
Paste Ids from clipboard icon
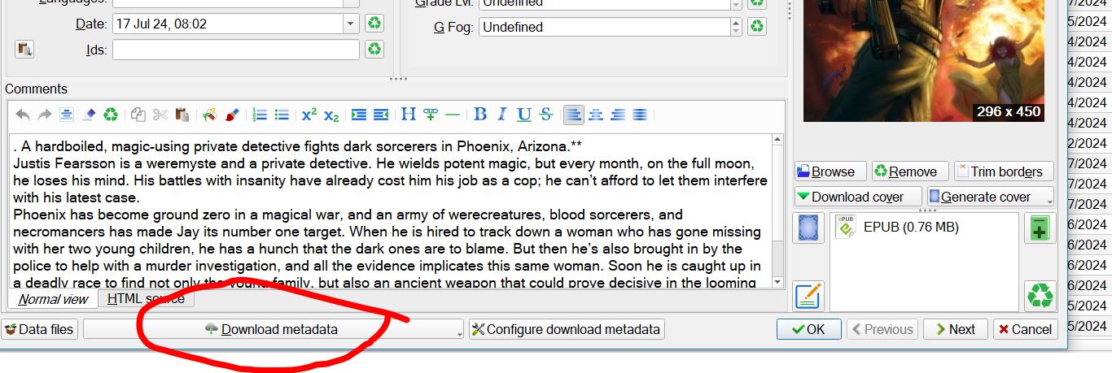coord(24,50)
